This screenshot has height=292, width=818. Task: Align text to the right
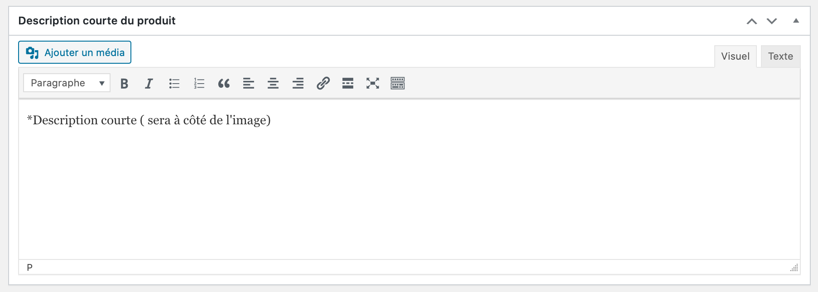pos(298,83)
